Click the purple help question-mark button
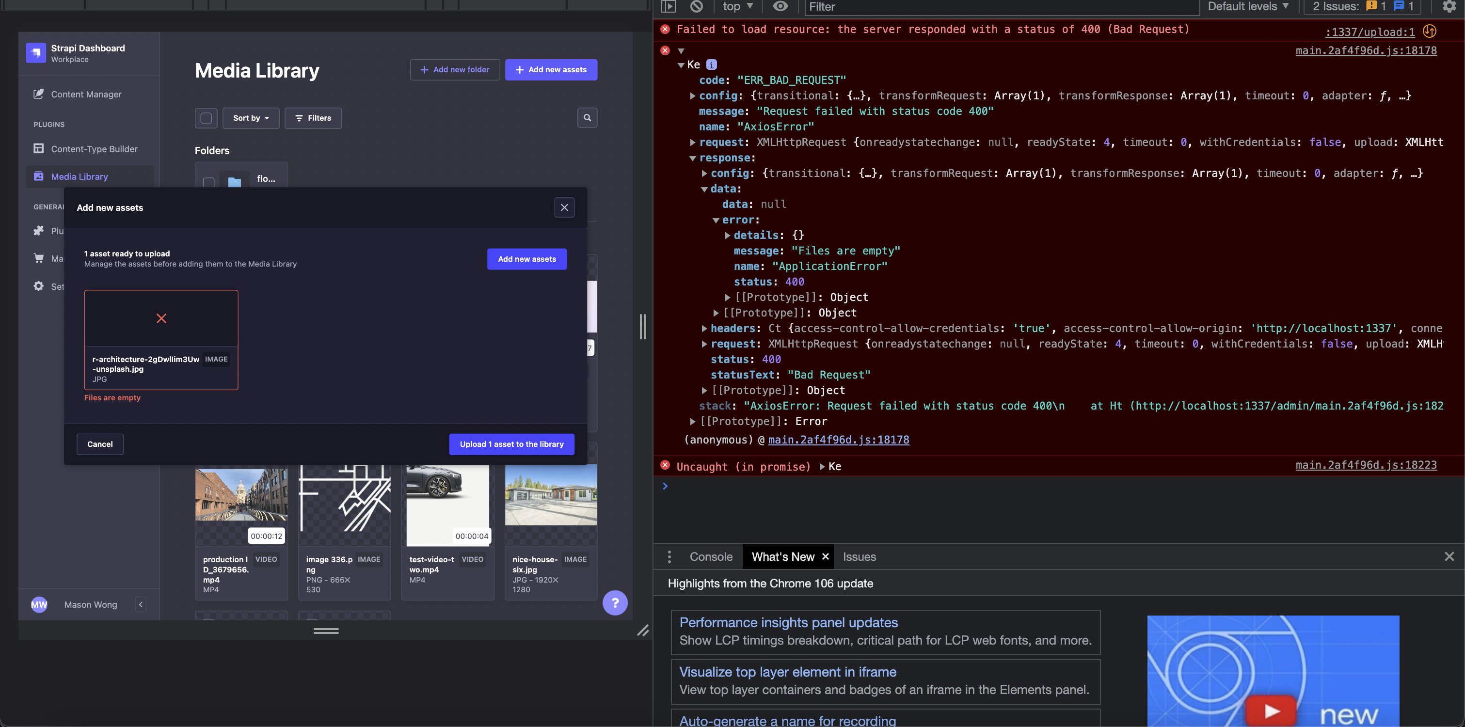This screenshot has width=1465, height=727. 615,602
